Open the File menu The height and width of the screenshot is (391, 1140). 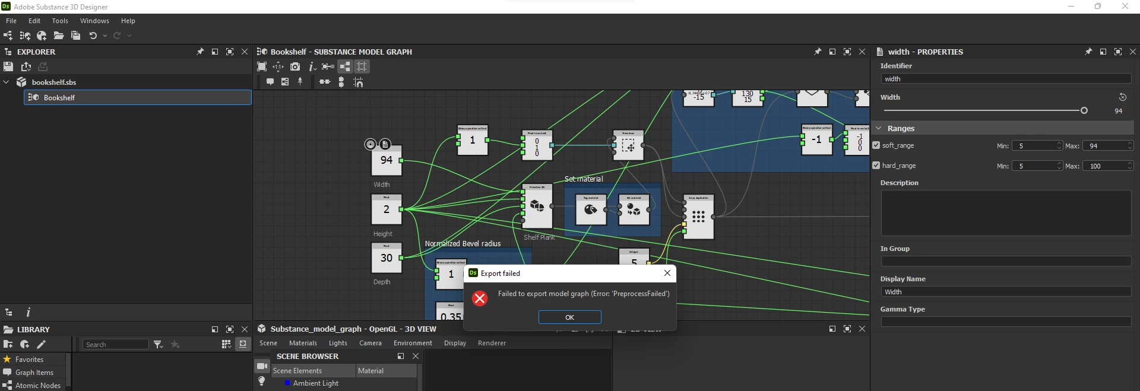point(11,21)
